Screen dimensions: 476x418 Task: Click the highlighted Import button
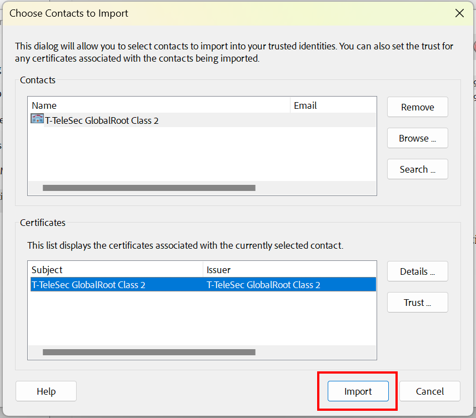(x=357, y=391)
